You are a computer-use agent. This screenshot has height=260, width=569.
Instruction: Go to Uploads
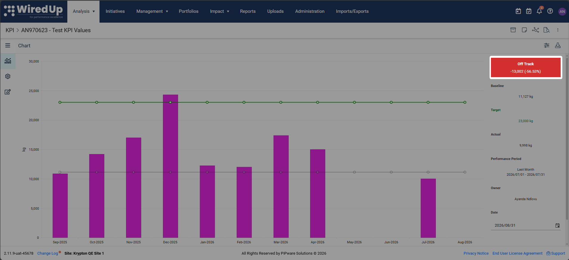click(x=275, y=11)
